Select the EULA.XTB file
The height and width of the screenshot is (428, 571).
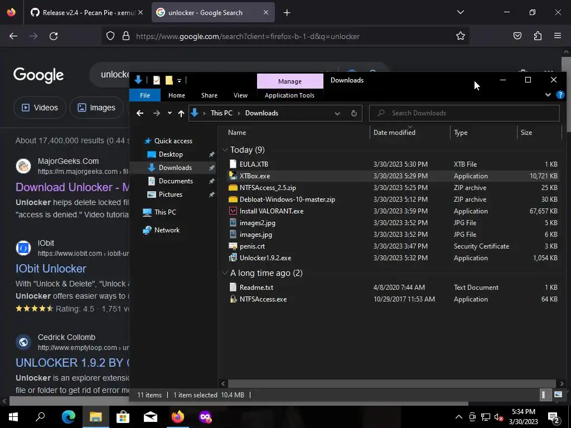[254, 164]
